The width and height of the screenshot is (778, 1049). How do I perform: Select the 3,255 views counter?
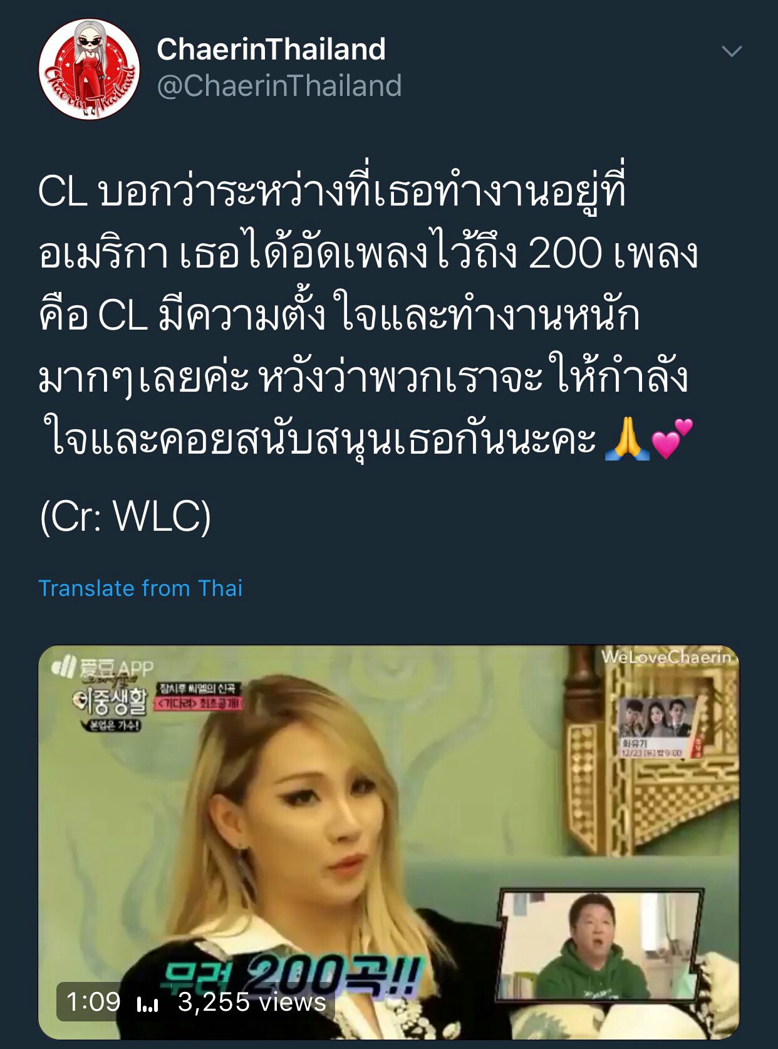pyautogui.click(x=252, y=1001)
